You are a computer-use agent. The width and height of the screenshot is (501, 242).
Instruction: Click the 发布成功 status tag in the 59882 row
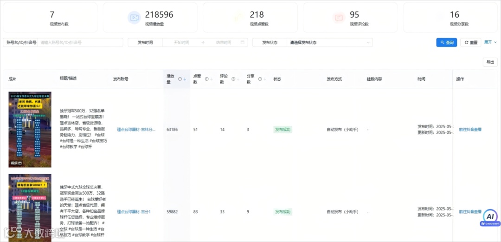click(283, 212)
